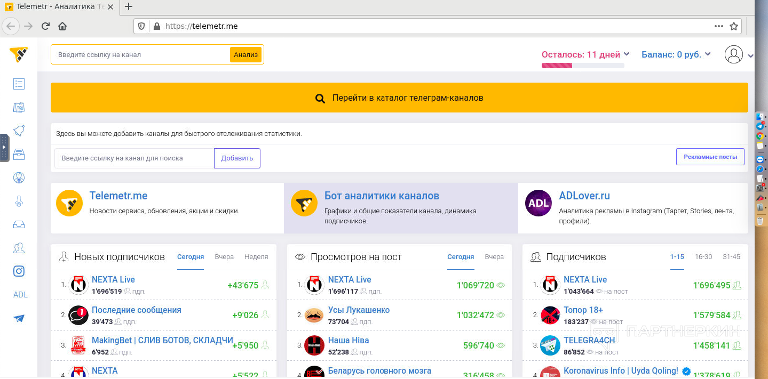Image resolution: width=768 pixels, height=379 pixels.
Task: Select 'Сегодня' tab in Просмотров на пост
Action: point(461,256)
